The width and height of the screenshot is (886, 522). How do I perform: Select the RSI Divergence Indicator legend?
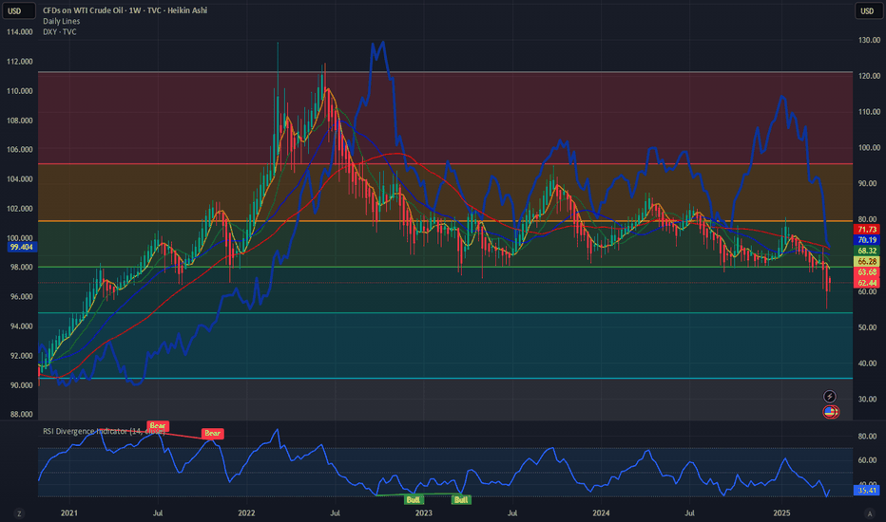click(104, 431)
